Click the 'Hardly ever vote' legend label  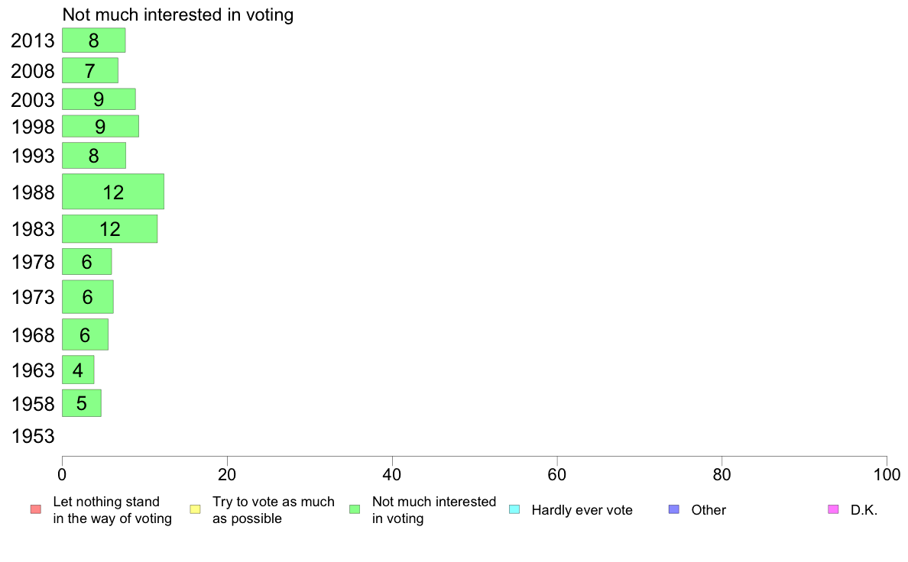click(x=582, y=510)
